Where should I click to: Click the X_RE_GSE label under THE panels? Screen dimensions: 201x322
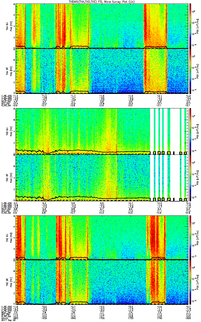pos(6,306)
